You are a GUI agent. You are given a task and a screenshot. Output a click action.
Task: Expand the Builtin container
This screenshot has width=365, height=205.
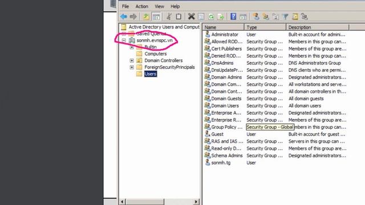[x=132, y=47]
